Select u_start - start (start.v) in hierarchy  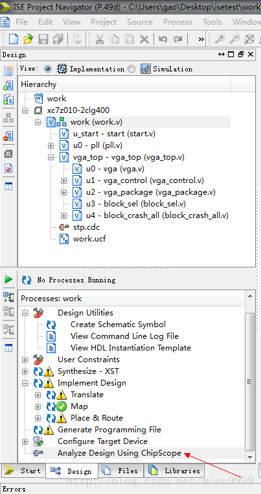point(114,134)
